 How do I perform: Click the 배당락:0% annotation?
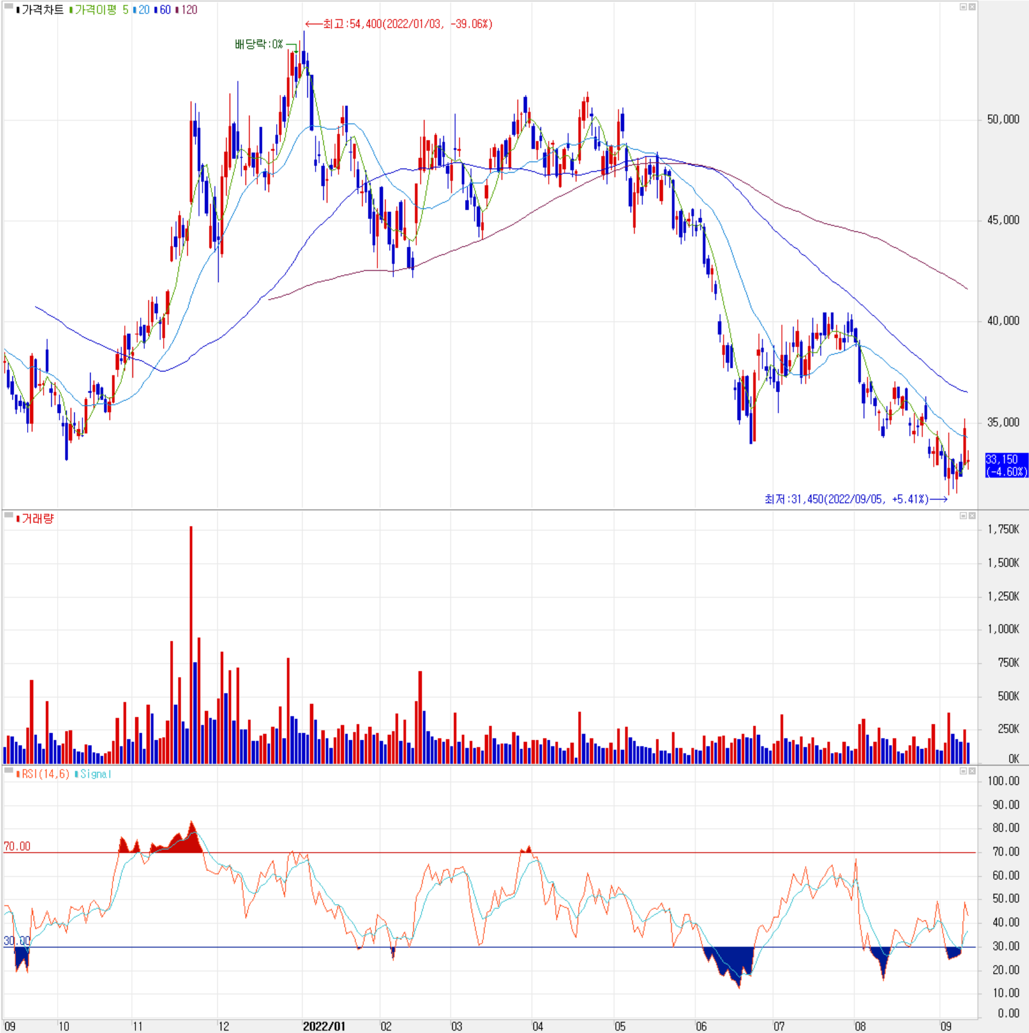[x=259, y=44]
